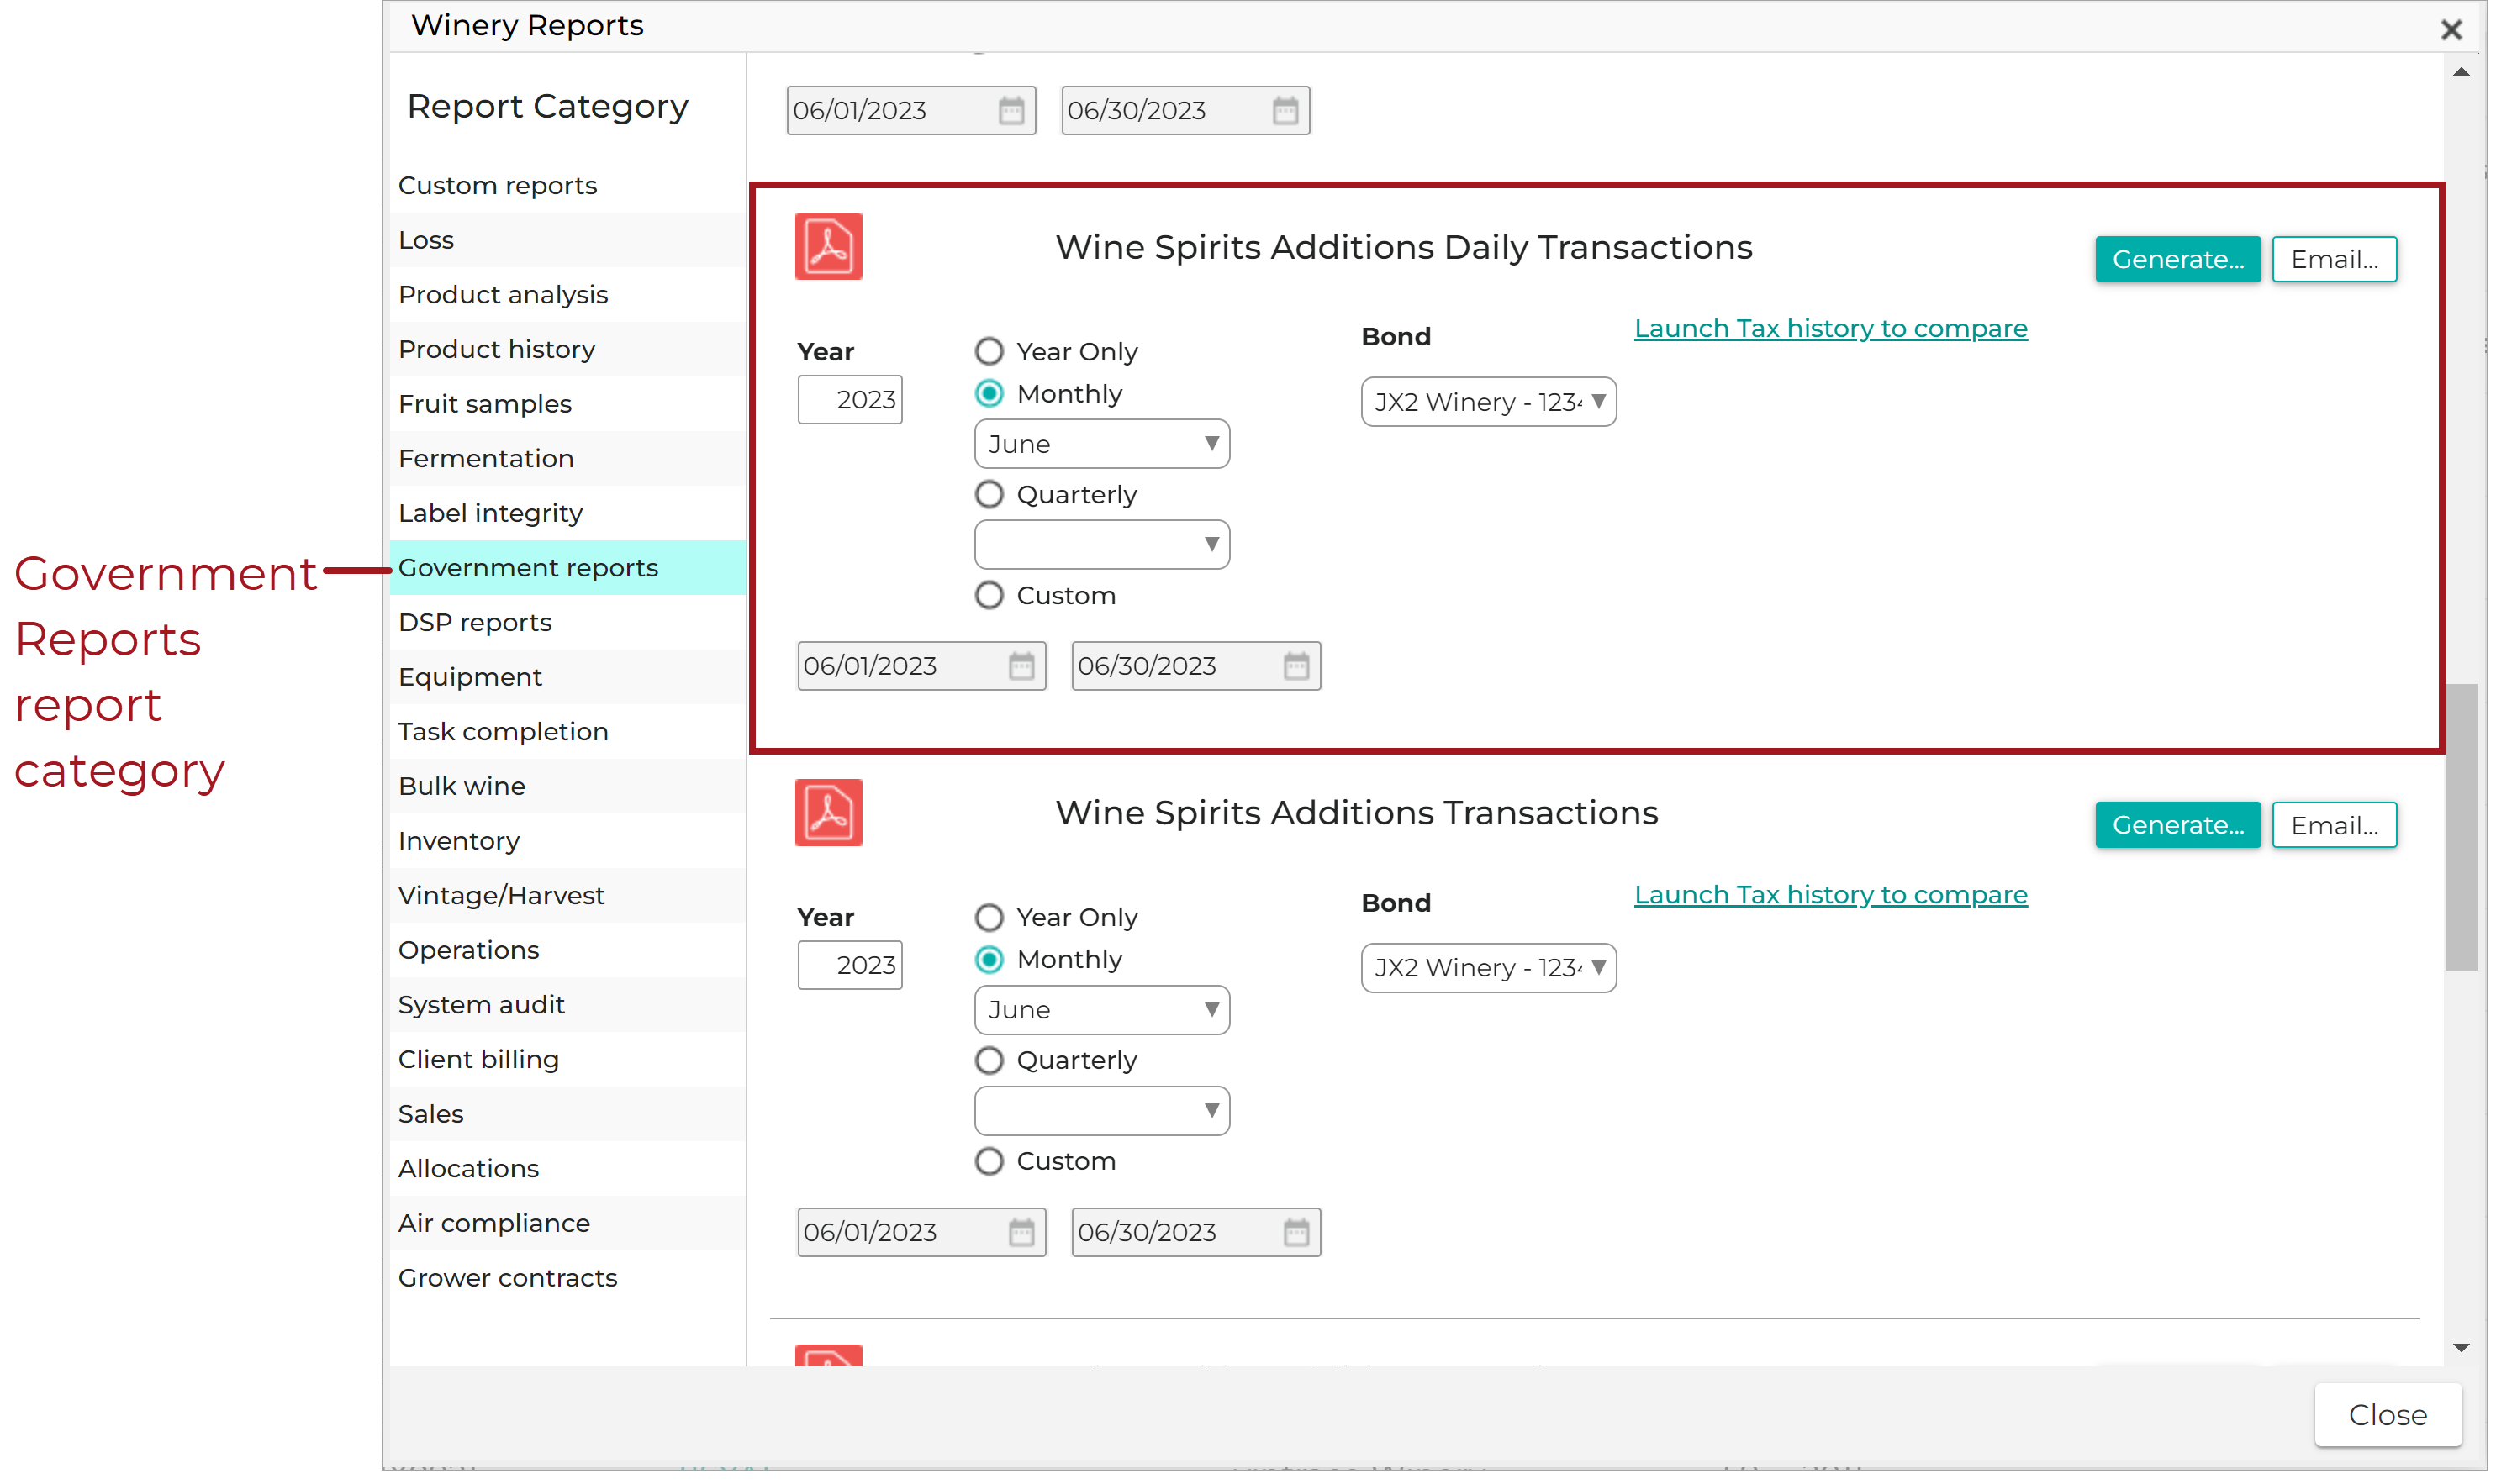The height and width of the screenshot is (1484, 2496).
Task: Select Year Only in Additions Transactions report
Action: pyautogui.click(x=989, y=917)
